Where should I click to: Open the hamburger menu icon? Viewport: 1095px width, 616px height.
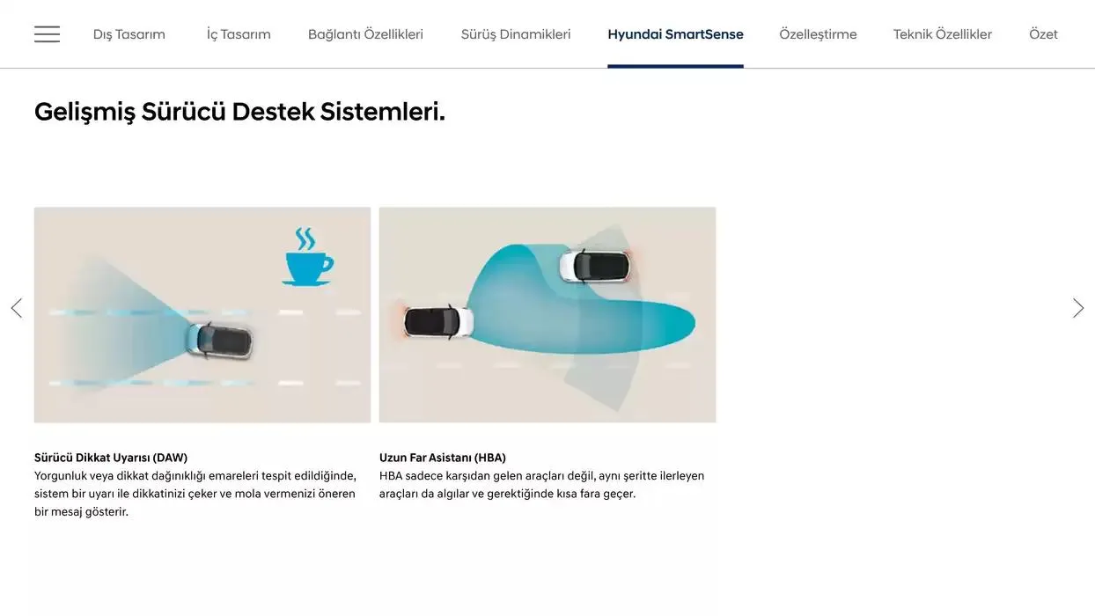47,34
